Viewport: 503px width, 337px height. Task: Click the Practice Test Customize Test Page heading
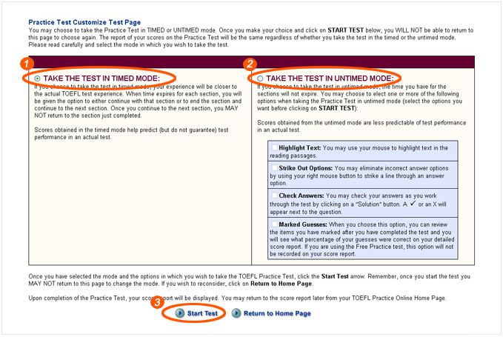84,23
